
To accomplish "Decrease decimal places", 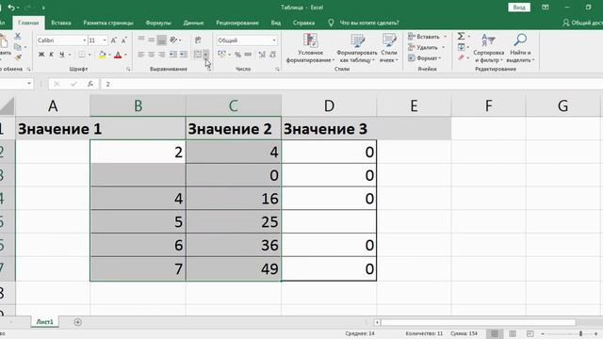I will pos(272,55).
